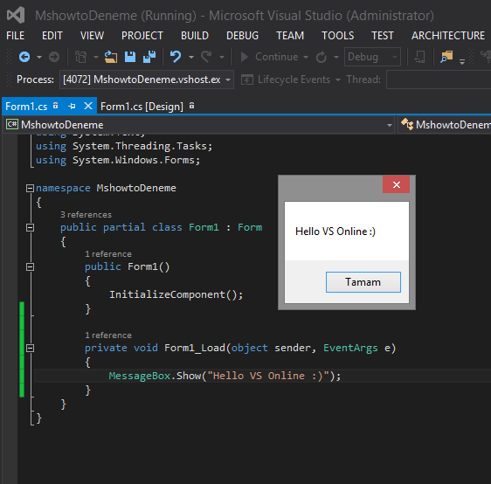Open the Navigate Backward history dropdown
491x484 pixels.
coord(39,58)
